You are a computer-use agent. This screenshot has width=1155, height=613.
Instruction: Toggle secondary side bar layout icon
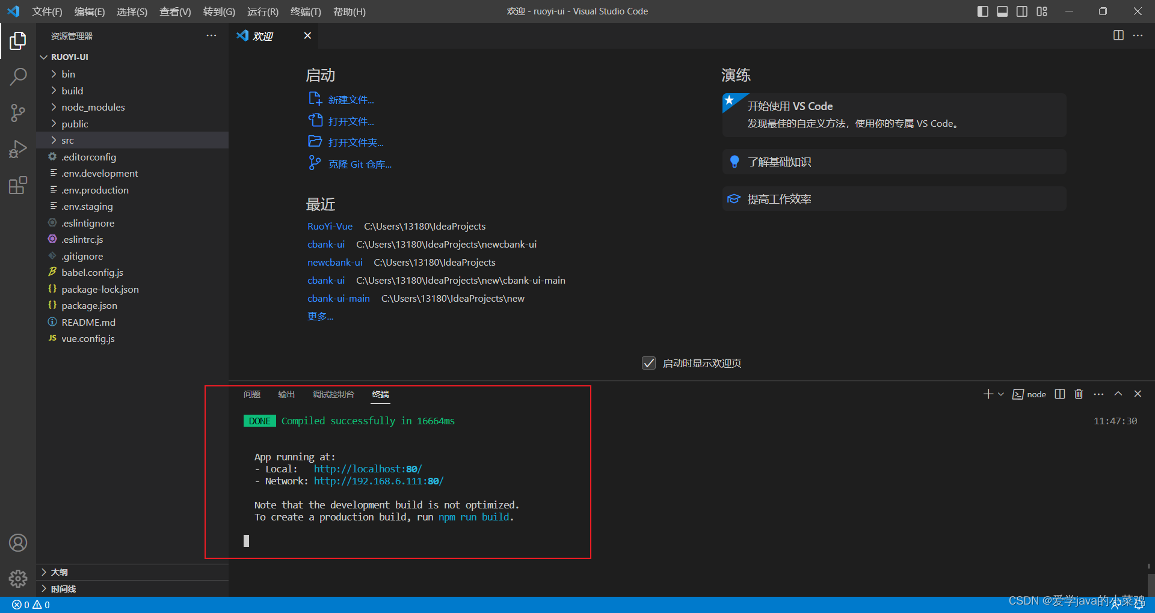[1022, 11]
